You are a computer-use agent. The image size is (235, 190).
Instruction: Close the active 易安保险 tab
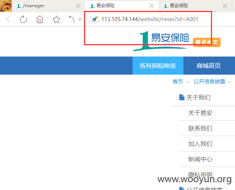click(151, 6)
